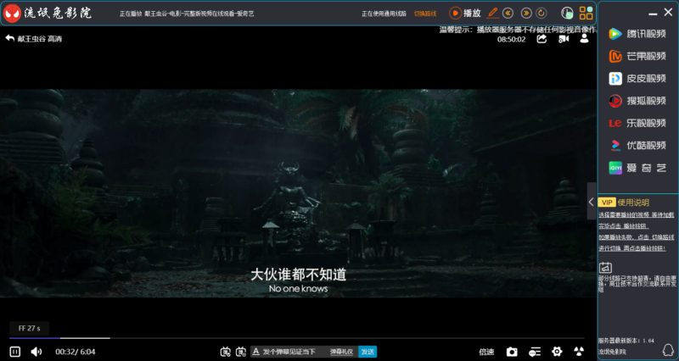This screenshot has width=679, height=361.
Task: Click the share arrow icon above video
Action: pos(541,39)
